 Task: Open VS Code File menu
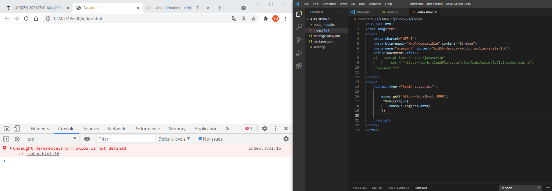(306, 4)
